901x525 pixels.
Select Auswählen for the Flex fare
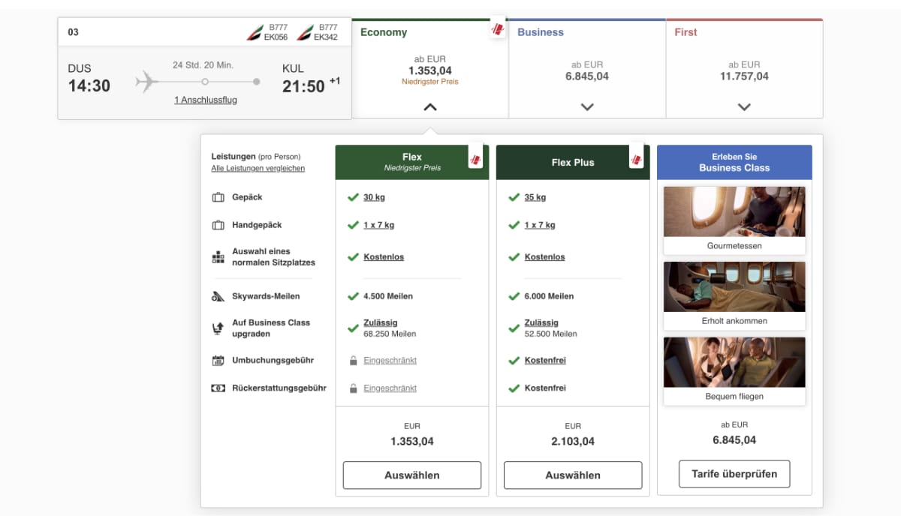click(x=411, y=475)
